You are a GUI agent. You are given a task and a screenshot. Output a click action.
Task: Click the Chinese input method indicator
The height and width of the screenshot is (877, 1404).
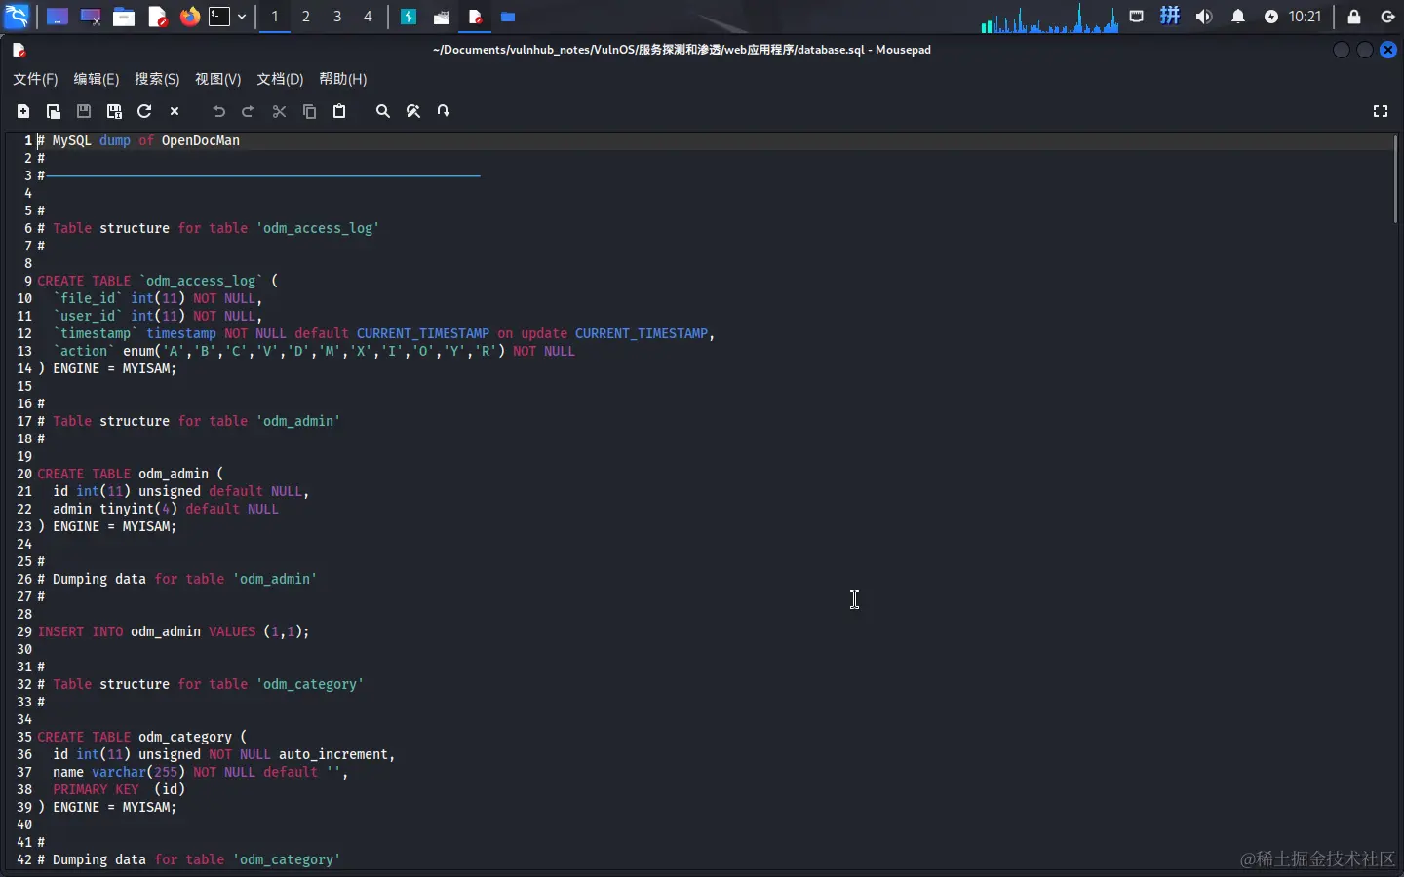pyautogui.click(x=1170, y=17)
